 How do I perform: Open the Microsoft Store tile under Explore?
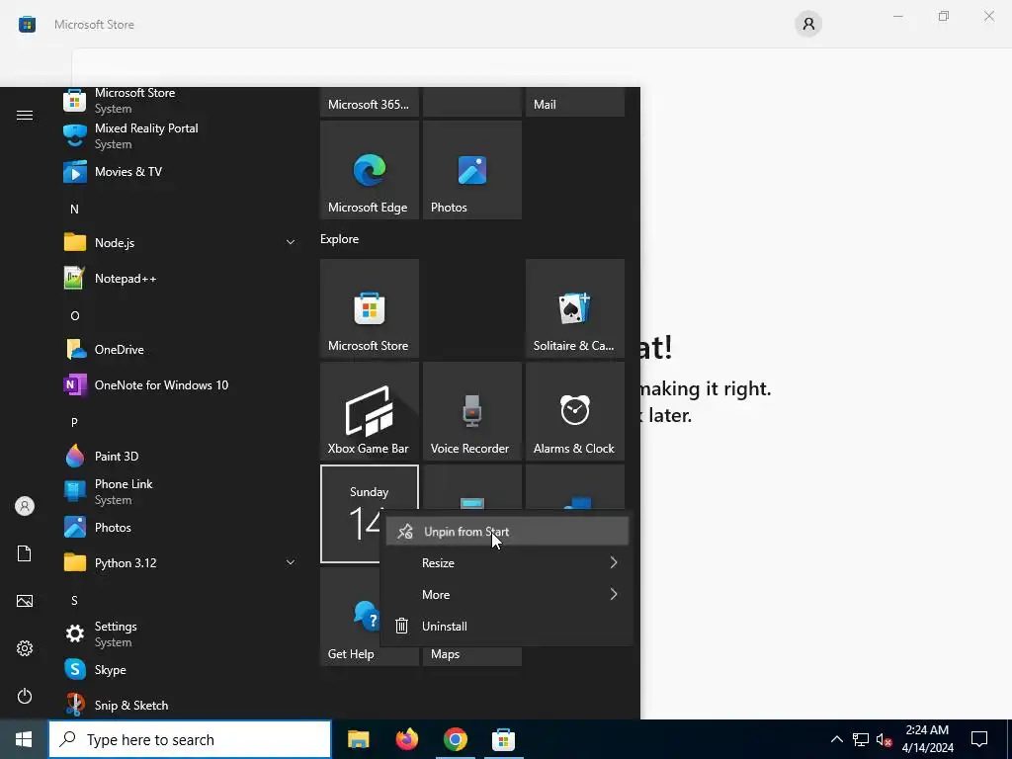pos(370,308)
